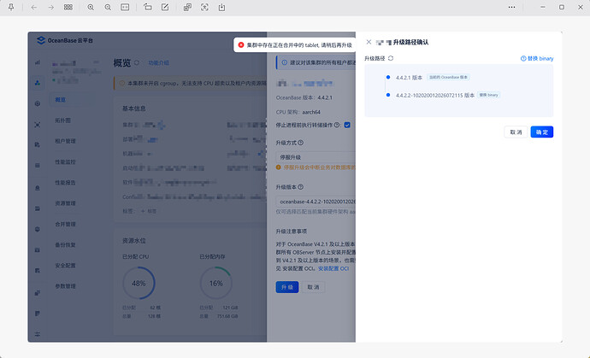
Task: Open the 升级版本 dropdown with oceanbase-4.4.2.2
Action: coord(316,202)
